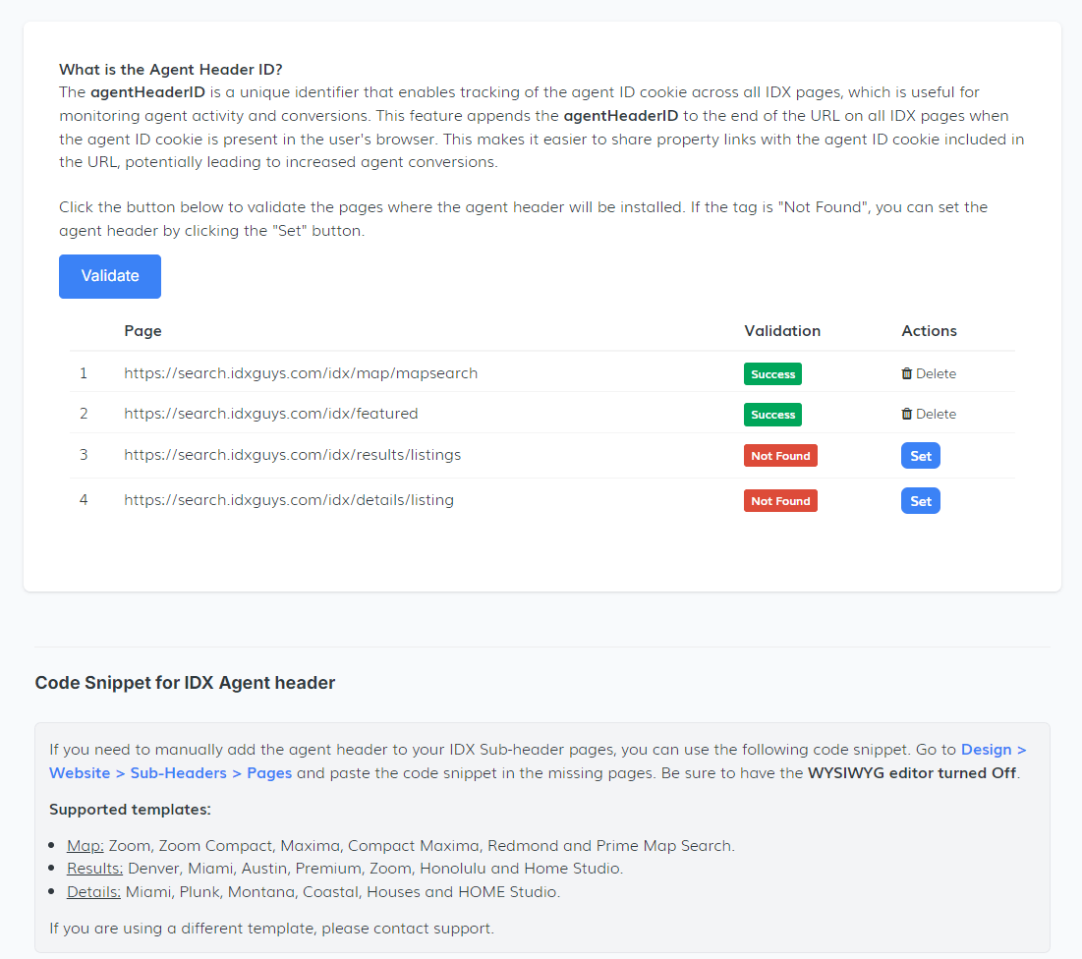The image size is (1082, 959).
Task: Open the idx/details/listing URL
Action: pyautogui.click(x=289, y=500)
